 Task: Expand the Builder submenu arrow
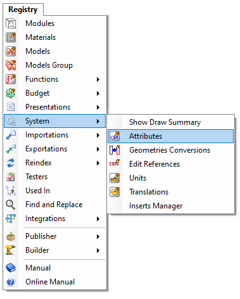pos(98,250)
